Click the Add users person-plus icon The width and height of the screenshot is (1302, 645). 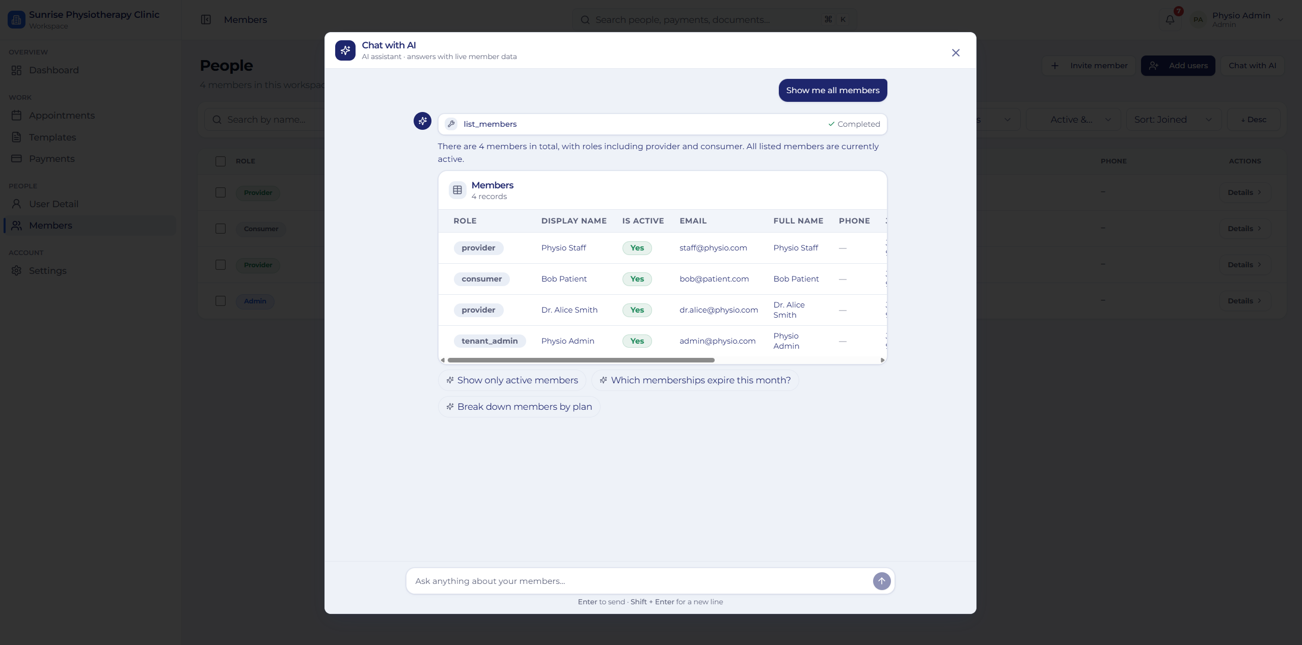(x=1154, y=66)
